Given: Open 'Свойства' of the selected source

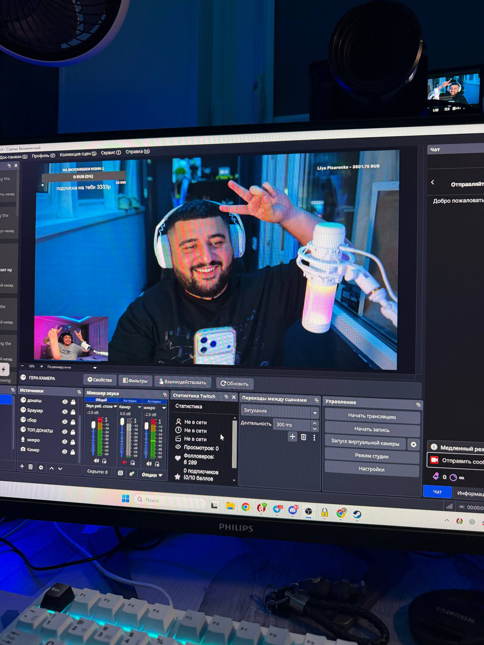Looking at the screenshot, I should (100, 380).
